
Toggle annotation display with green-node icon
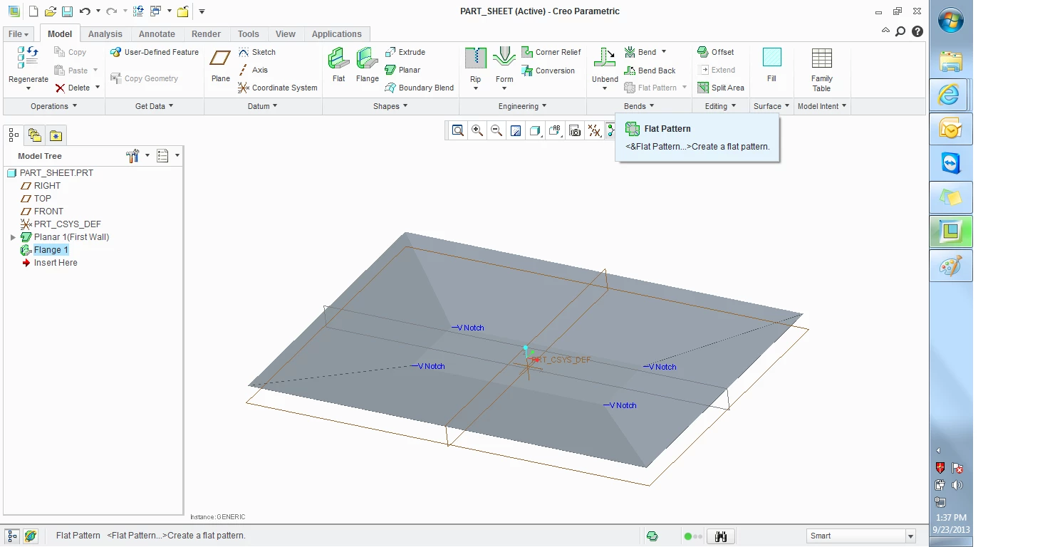611,130
